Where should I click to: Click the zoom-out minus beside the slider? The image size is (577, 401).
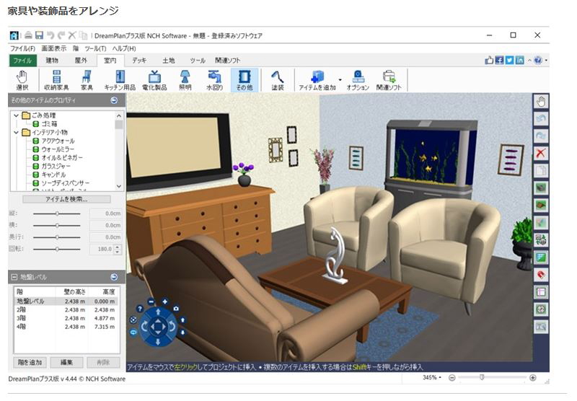(452, 377)
